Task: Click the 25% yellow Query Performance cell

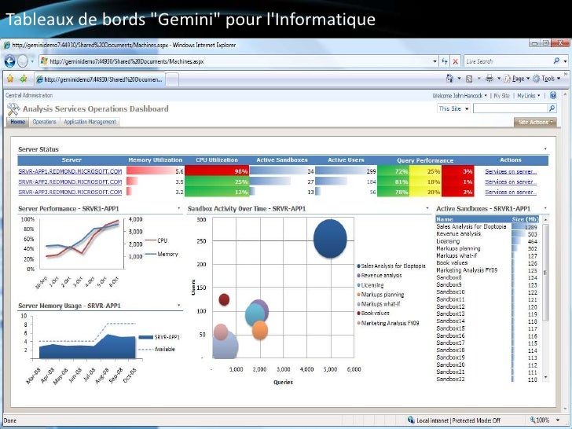Action: click(x=425, y=170)
